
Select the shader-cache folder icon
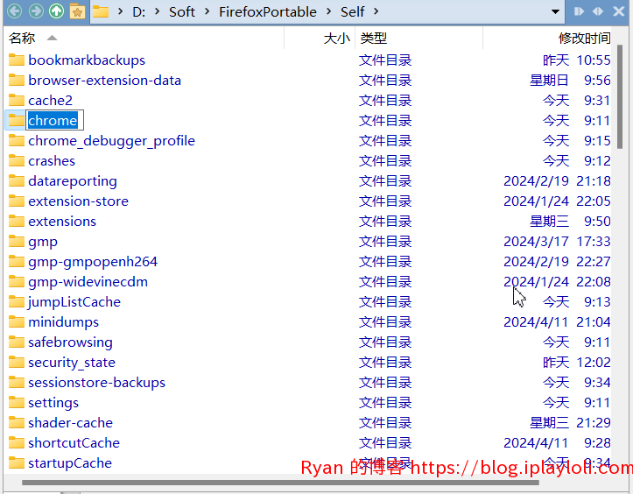point(17,422)
